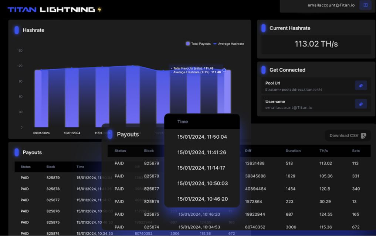Click the 120 y-axis label on the chart
Screen dimensions: 376x236
click(20, 66)
